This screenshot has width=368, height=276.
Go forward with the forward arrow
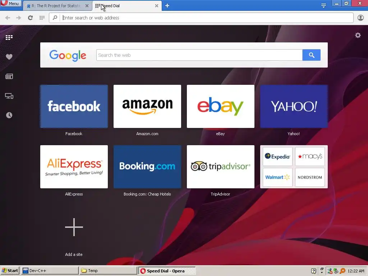click(19, 18)
